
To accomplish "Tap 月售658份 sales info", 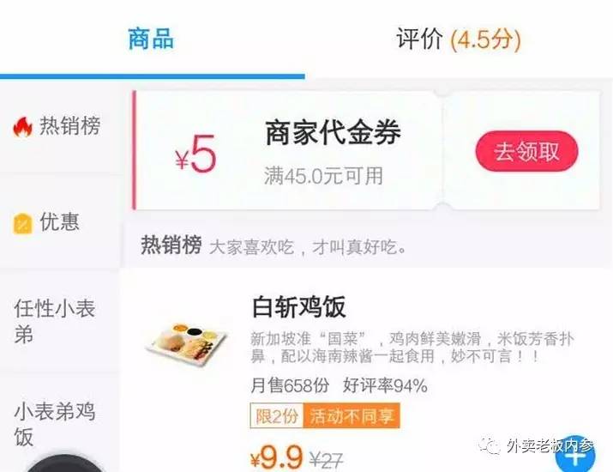I will (x=290, y=385).
